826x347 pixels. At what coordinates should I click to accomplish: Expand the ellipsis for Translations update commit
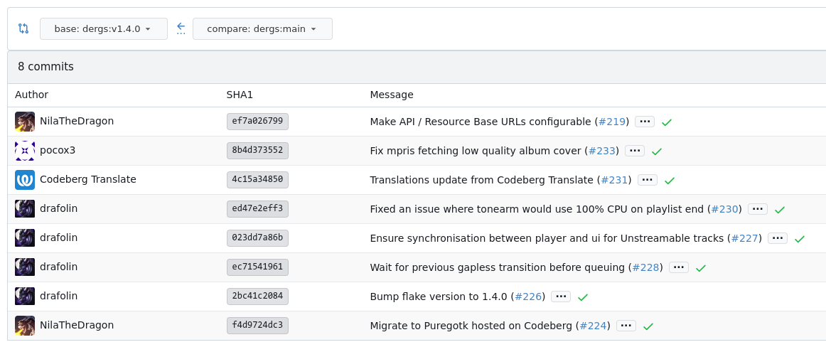(x=648, y=180)
